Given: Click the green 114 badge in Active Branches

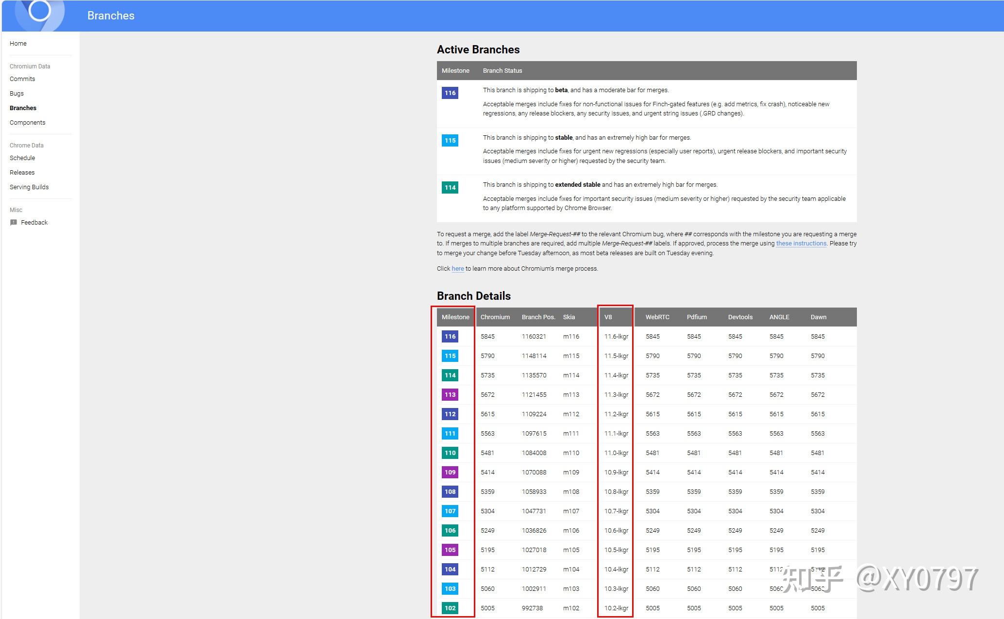Looking at the screenshot, I should point(450,188).
